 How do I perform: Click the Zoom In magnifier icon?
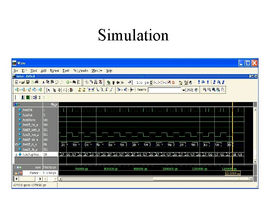coord(204,90)
